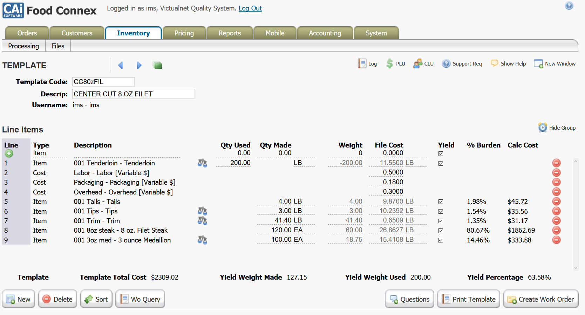
Task: Toggle Yield checkbox for Tenderloin row
Action: pyautogui.click(x=441, y=163)
